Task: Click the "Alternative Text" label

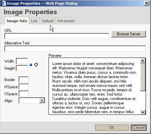Action: pyautogui.click(x=17, y=43)
